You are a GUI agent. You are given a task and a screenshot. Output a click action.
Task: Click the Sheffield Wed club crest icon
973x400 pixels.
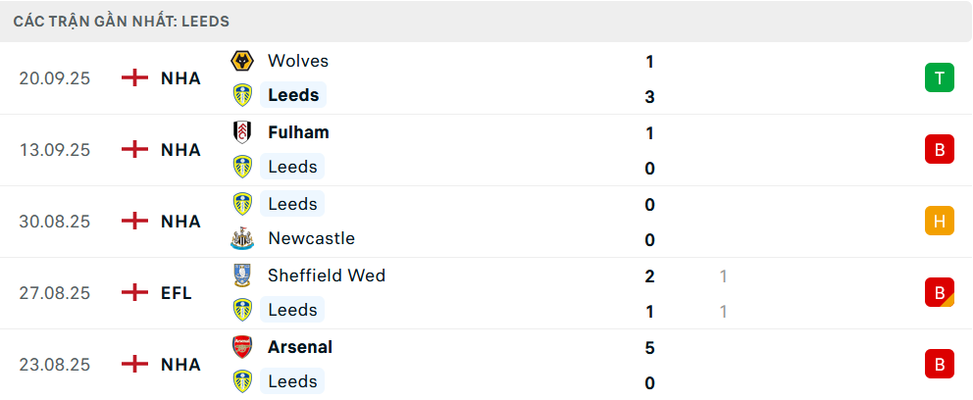[241, 275]
